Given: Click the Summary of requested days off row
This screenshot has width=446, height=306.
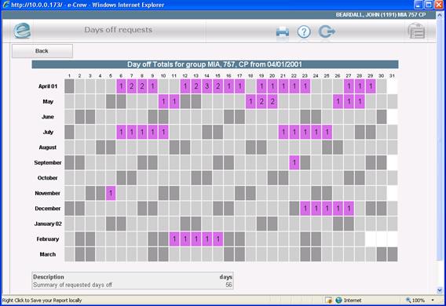Looking at the screenshot, I should [x=133, y=285].
